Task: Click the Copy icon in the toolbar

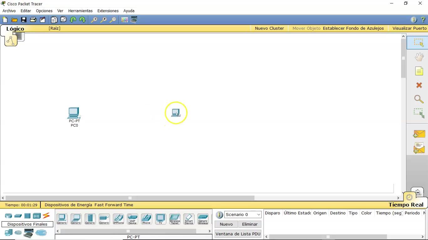Action: pos(54,20)
